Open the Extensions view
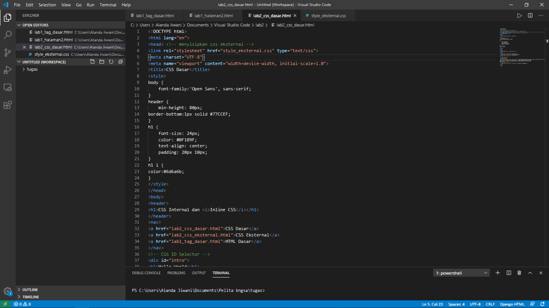Viewport: 549px width, 308px height. pyautogui.click(x=8, y=105)
